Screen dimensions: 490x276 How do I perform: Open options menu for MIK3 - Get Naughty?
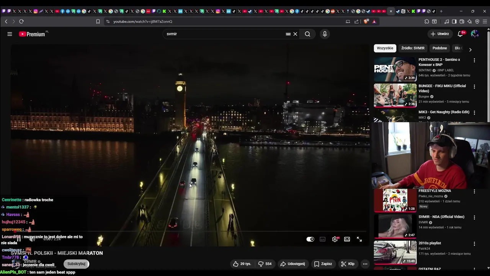point(474,113)
